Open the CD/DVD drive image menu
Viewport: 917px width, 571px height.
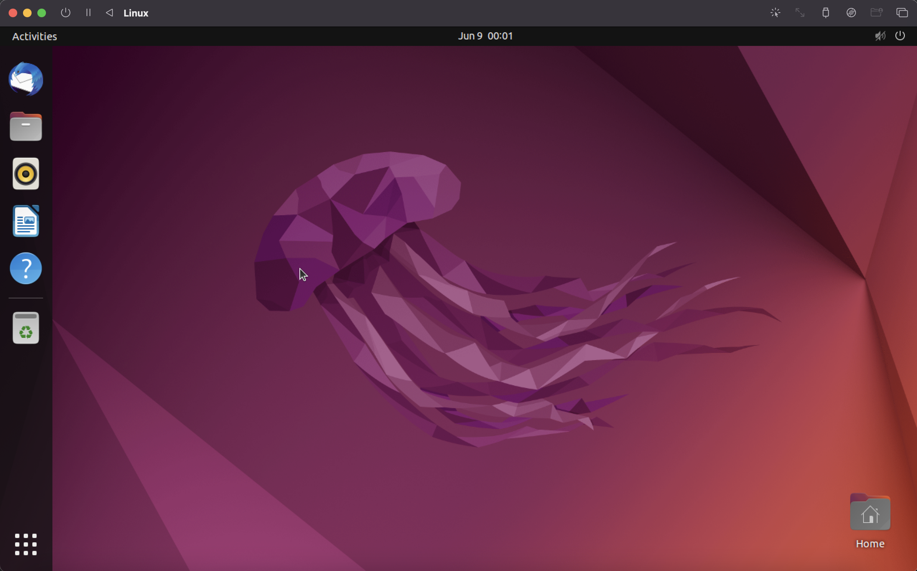(851, 13)
